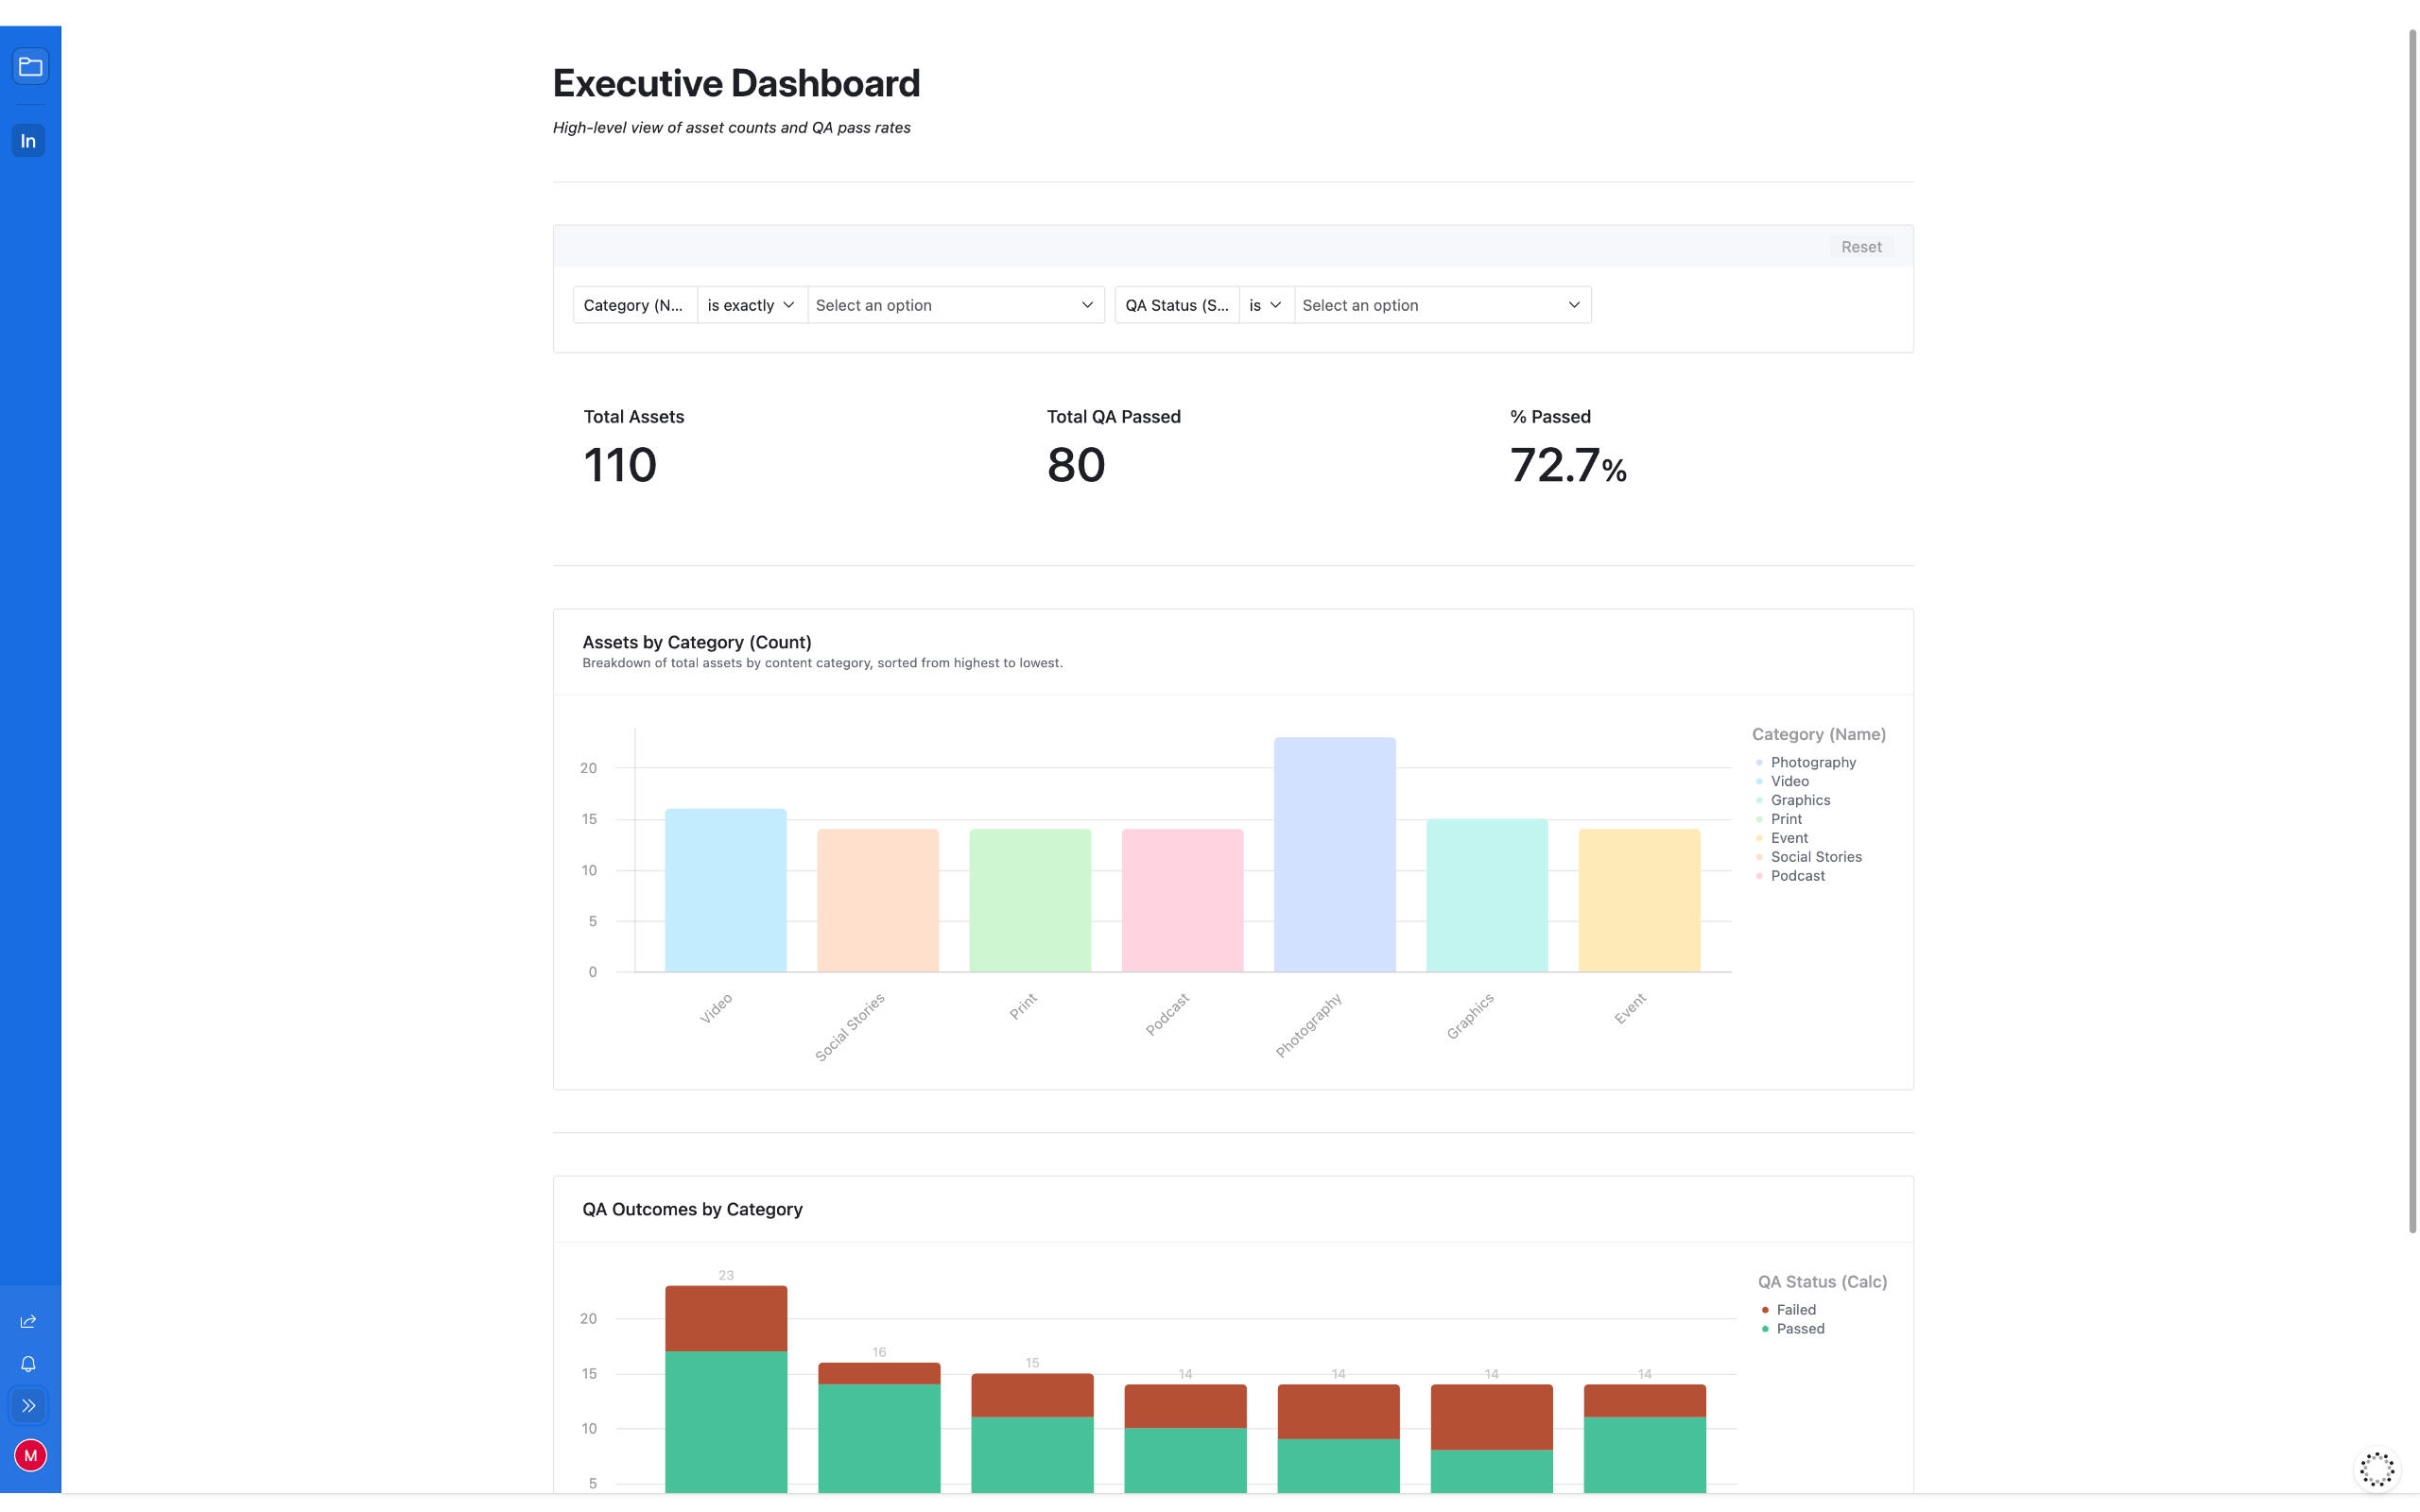Click the 'In' interface icon in sidebar
The height and width of the screenshot is (1512, 2420).
point(29,141)
